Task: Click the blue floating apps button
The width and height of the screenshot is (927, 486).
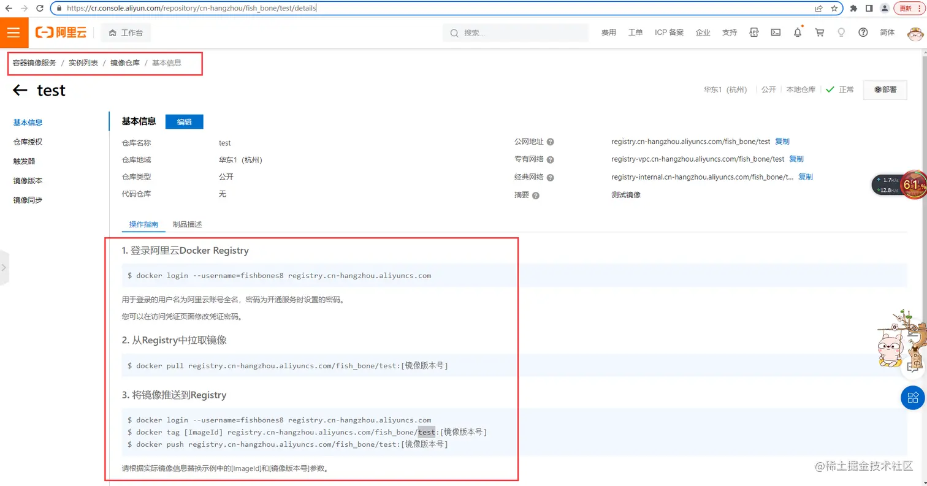Action: pyautogui.click(x=913, y=398)
